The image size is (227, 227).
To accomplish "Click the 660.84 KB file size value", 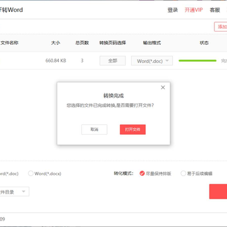I will tap(55, 61).
